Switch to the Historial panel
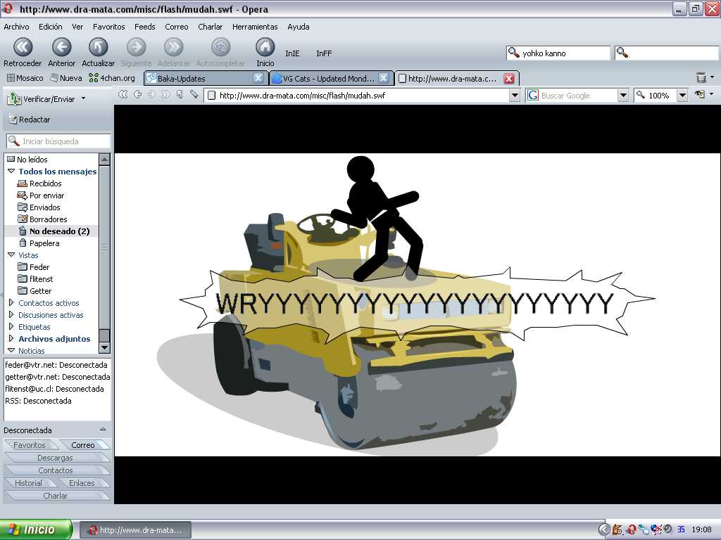Screen dimensions: 721x540 tap(28, 483)
